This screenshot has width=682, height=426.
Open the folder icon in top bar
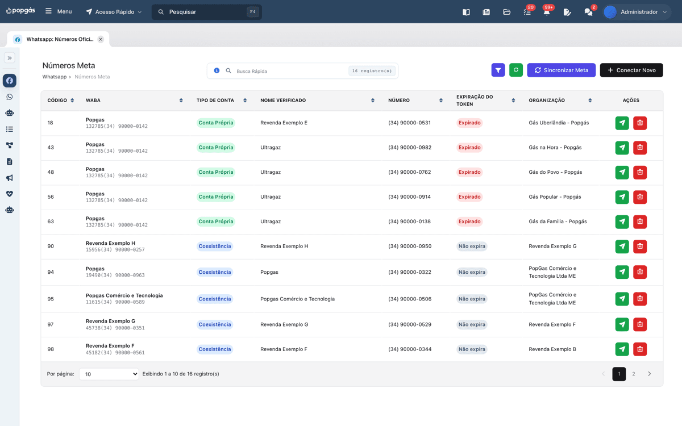[x=506, y=12]
